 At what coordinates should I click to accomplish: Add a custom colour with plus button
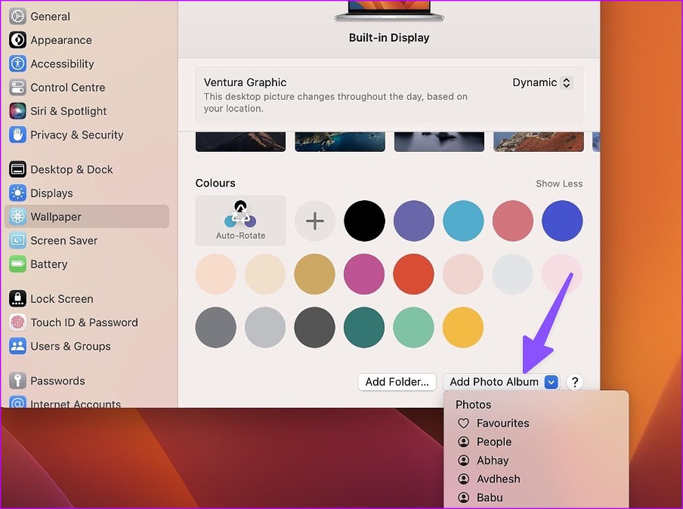point(315,221)
